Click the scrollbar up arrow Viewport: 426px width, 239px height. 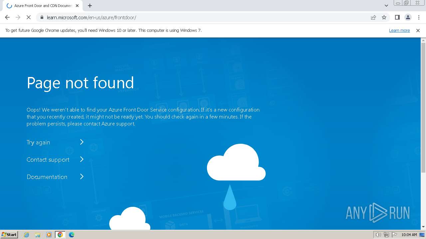[423, 40]
